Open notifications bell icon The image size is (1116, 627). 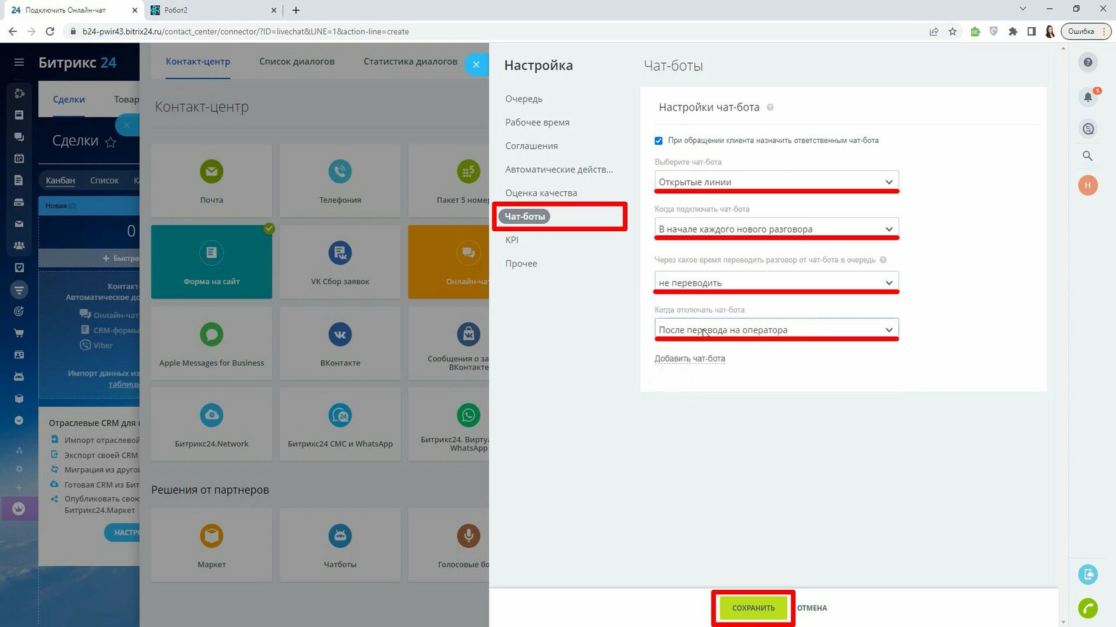(x=1087, y=97)
